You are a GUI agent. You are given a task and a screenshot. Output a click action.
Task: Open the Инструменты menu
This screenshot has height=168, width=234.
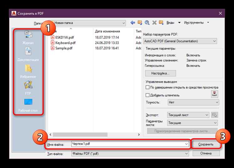tap(194, 23)
